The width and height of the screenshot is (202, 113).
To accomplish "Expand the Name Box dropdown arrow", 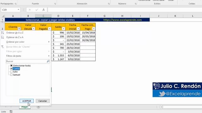I will [18, 10].
